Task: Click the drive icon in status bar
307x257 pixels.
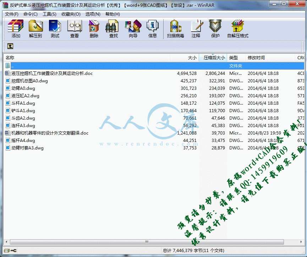Action: point(7,250)
